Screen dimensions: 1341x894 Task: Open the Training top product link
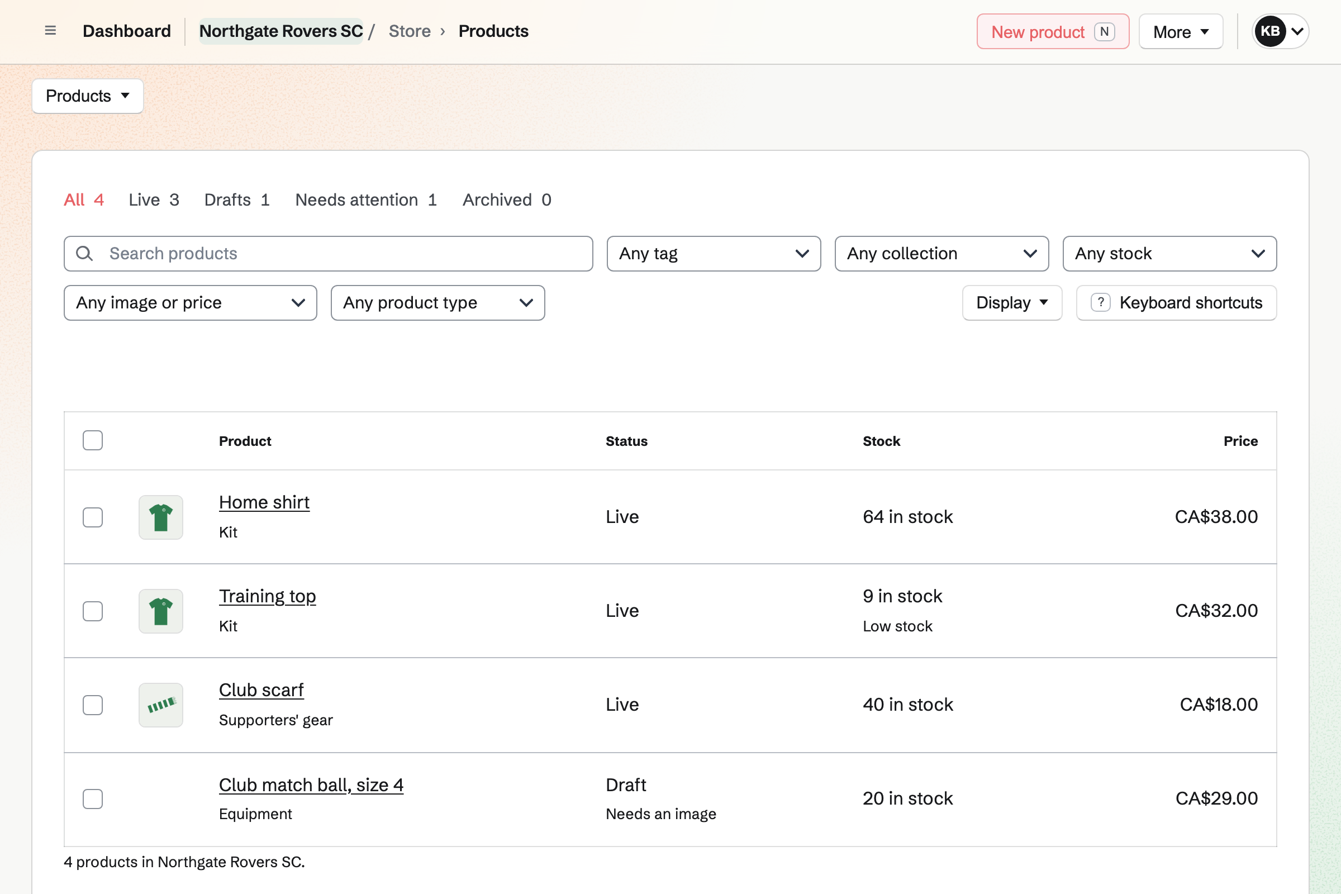268,596
